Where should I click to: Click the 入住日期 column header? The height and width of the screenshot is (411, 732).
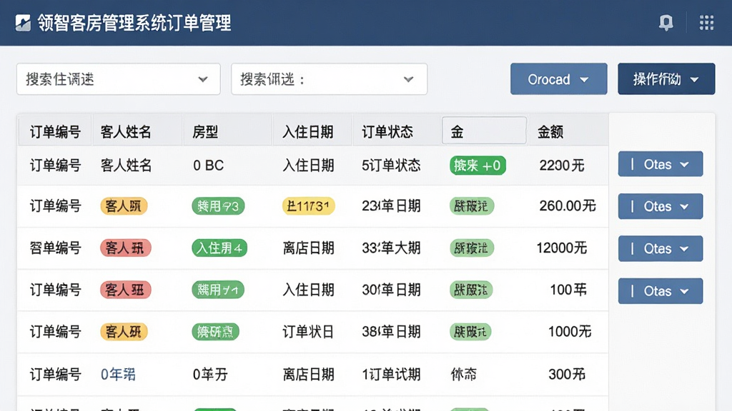click(x=307, y=132)
